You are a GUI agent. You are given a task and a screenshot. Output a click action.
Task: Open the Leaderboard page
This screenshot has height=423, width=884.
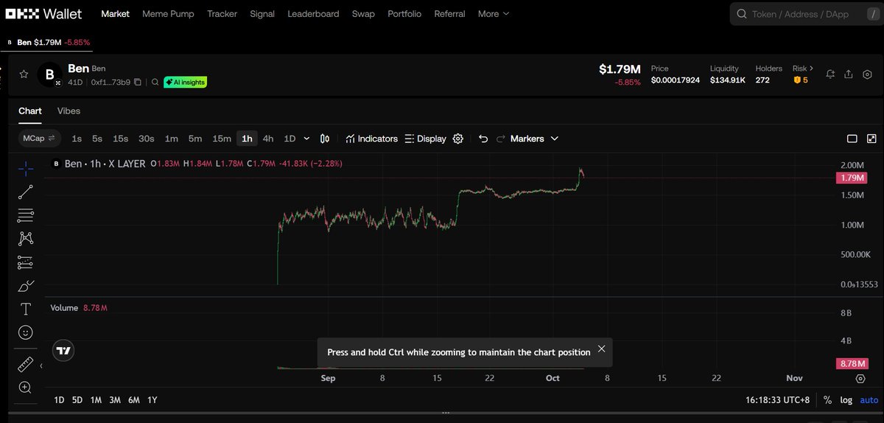point(313,14)
